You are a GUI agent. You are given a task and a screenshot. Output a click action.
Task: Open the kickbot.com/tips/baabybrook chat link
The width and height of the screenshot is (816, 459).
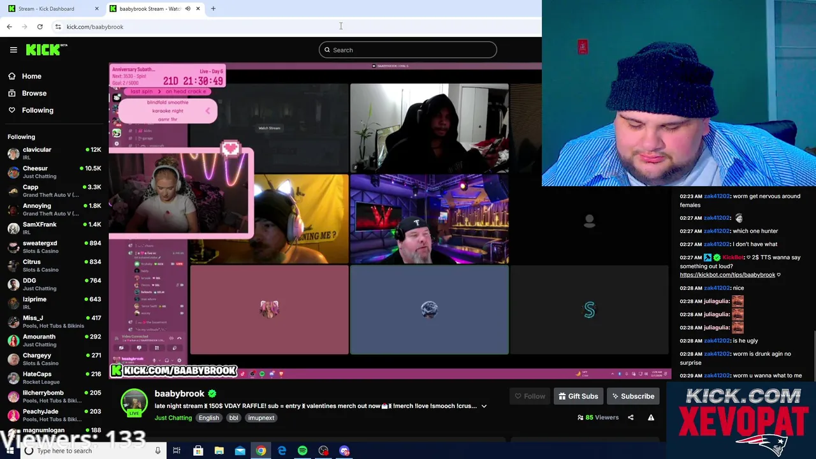(727, 275)
